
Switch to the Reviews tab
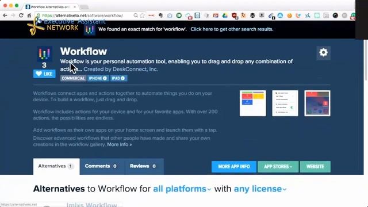144,166
